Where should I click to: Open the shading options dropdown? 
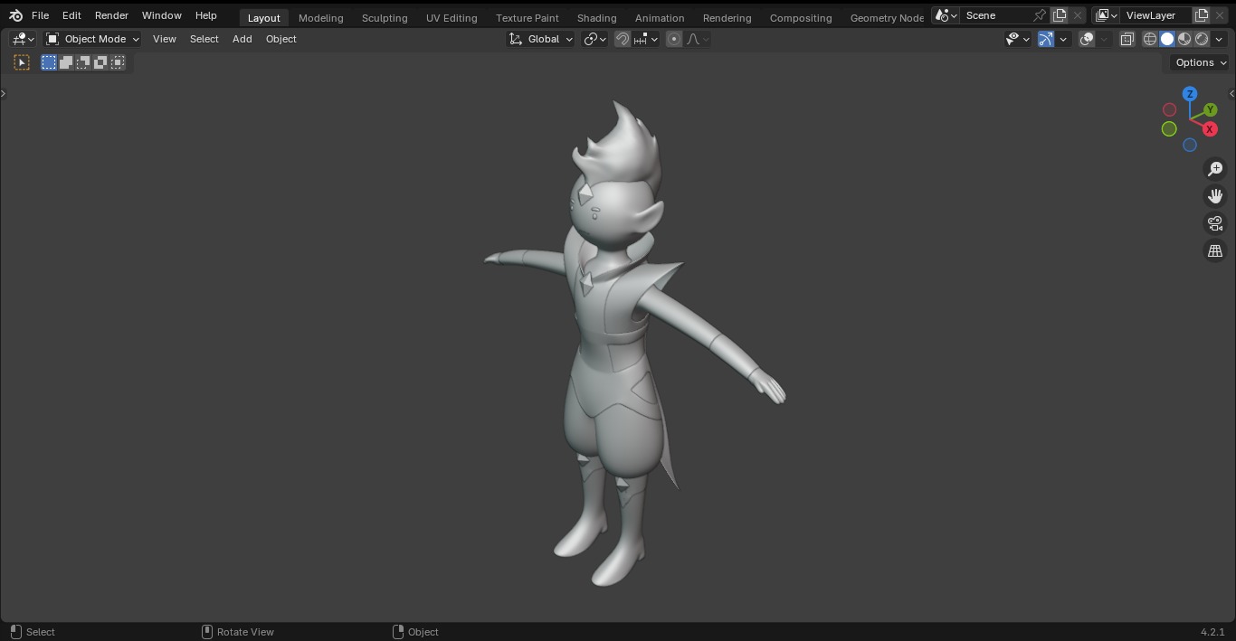pyautogui.click(x=1219, y=39)
